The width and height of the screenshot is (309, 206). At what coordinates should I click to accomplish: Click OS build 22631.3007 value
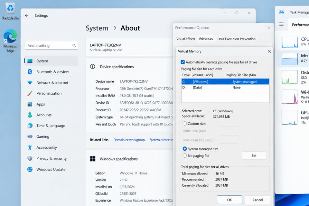click(128, 193)
